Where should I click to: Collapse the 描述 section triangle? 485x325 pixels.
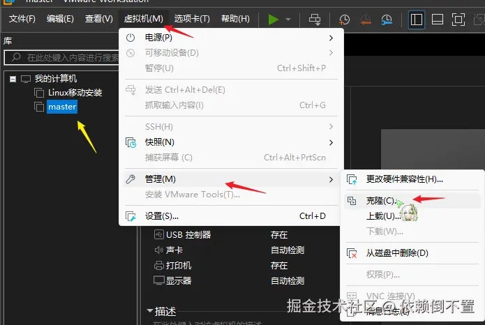point(150,311)
